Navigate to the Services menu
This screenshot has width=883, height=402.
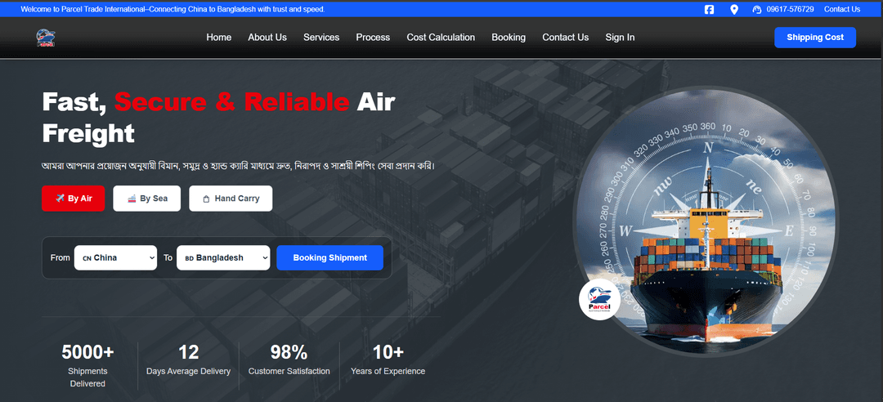click(x=321, y=38)
